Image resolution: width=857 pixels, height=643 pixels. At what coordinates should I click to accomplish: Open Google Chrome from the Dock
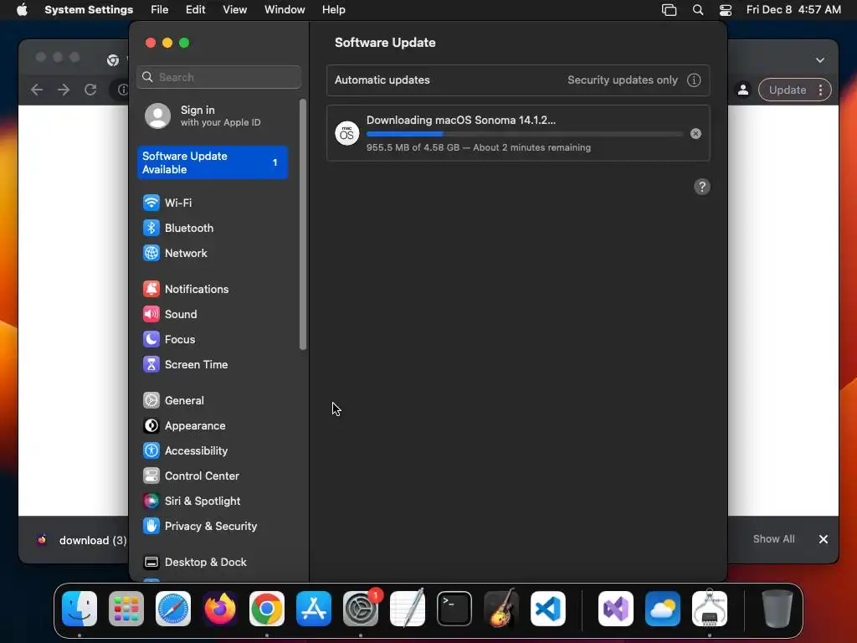click(x=267, y=609)
